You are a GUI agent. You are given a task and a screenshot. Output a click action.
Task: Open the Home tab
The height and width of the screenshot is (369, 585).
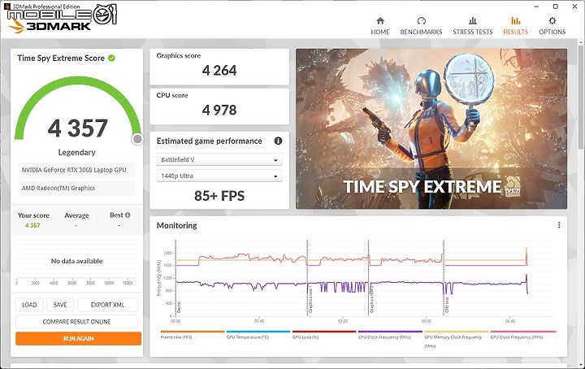379,26
